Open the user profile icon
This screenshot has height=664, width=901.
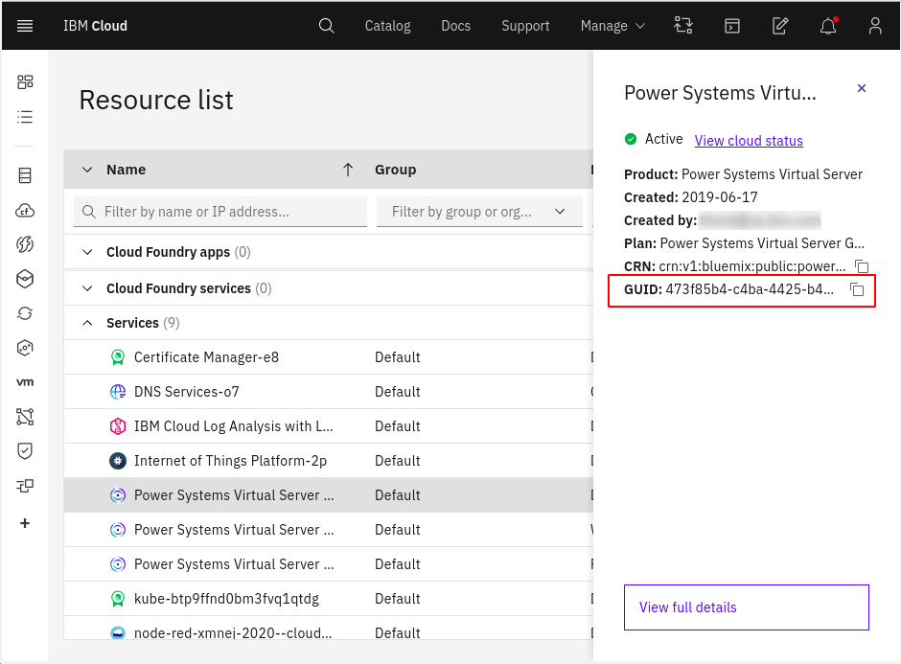click(x=874, y=26)
